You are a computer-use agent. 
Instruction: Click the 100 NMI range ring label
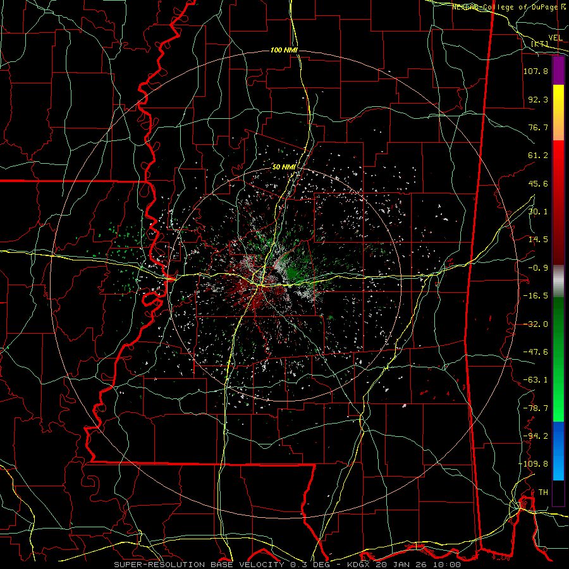[x=284, y=50]
